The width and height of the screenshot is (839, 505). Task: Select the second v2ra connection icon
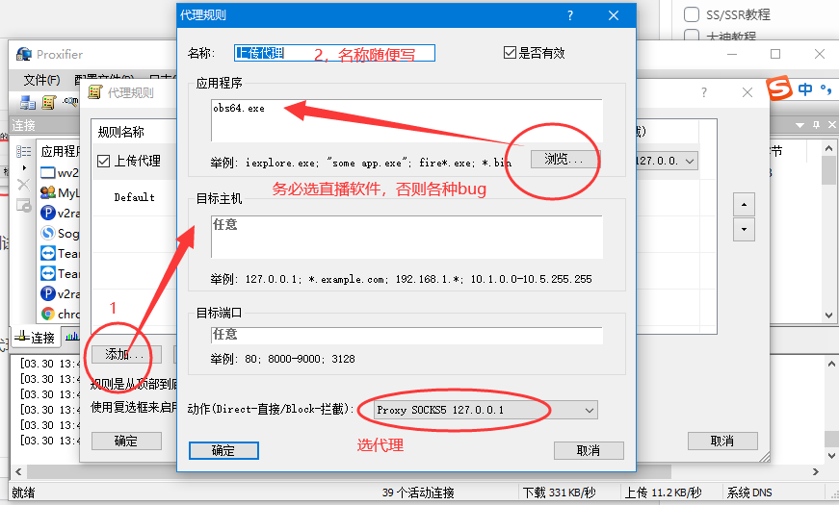tap(48, 293)
